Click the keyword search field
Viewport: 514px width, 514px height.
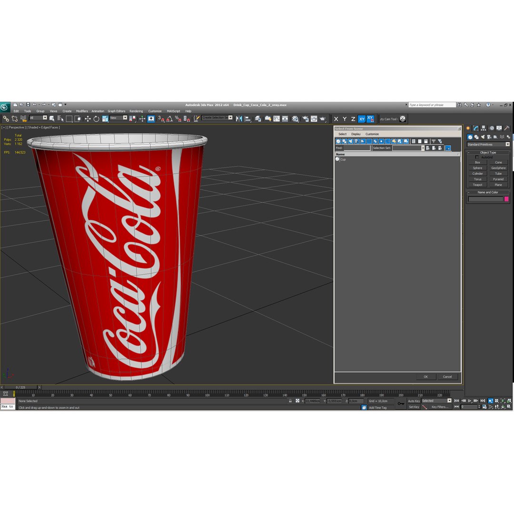click(x=432, y=105)
